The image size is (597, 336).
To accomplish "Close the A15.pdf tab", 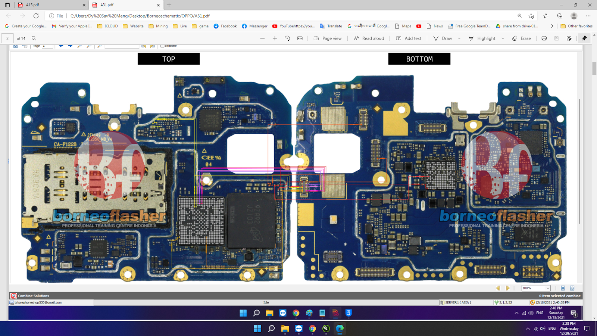I will pyautogui.click(x=84, y=5).
